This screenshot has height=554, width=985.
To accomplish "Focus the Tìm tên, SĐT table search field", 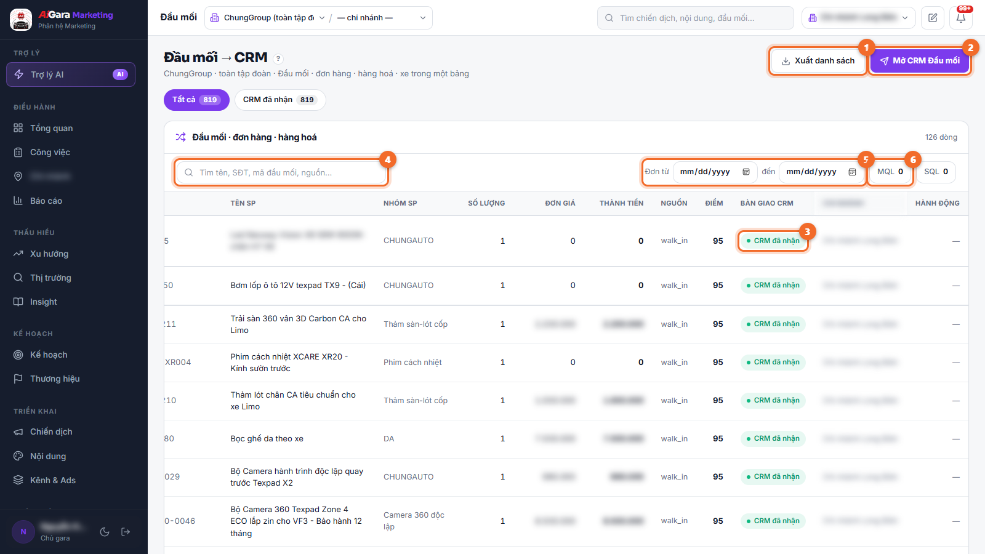I will point(281,172).
